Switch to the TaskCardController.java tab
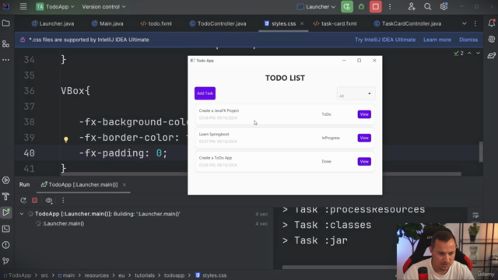Image resolution: width=498 pixels, height=280 pixels. 408,23
